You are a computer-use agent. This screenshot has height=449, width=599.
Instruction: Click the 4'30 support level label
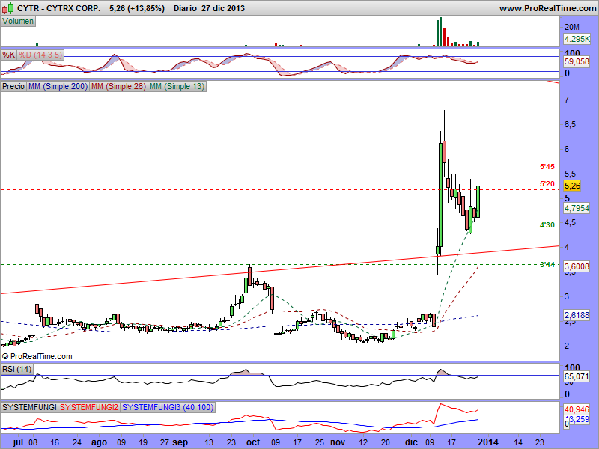(x=547, y=225)
